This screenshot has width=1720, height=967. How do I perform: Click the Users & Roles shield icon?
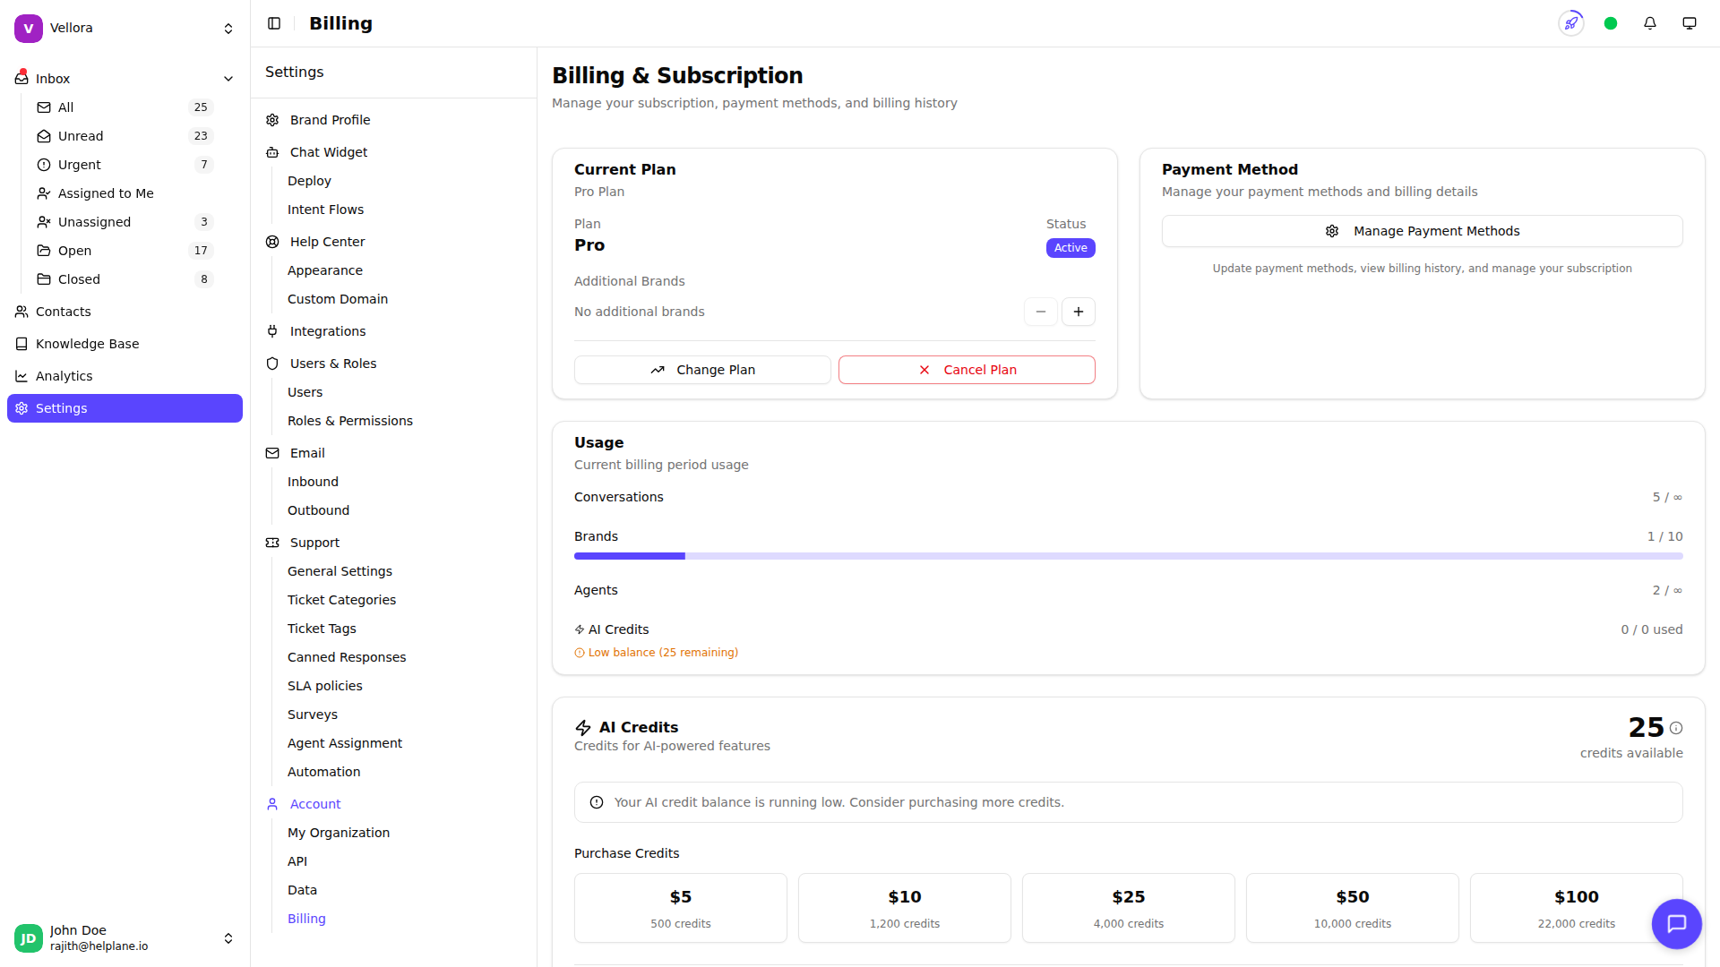click(x=272, y=364)
